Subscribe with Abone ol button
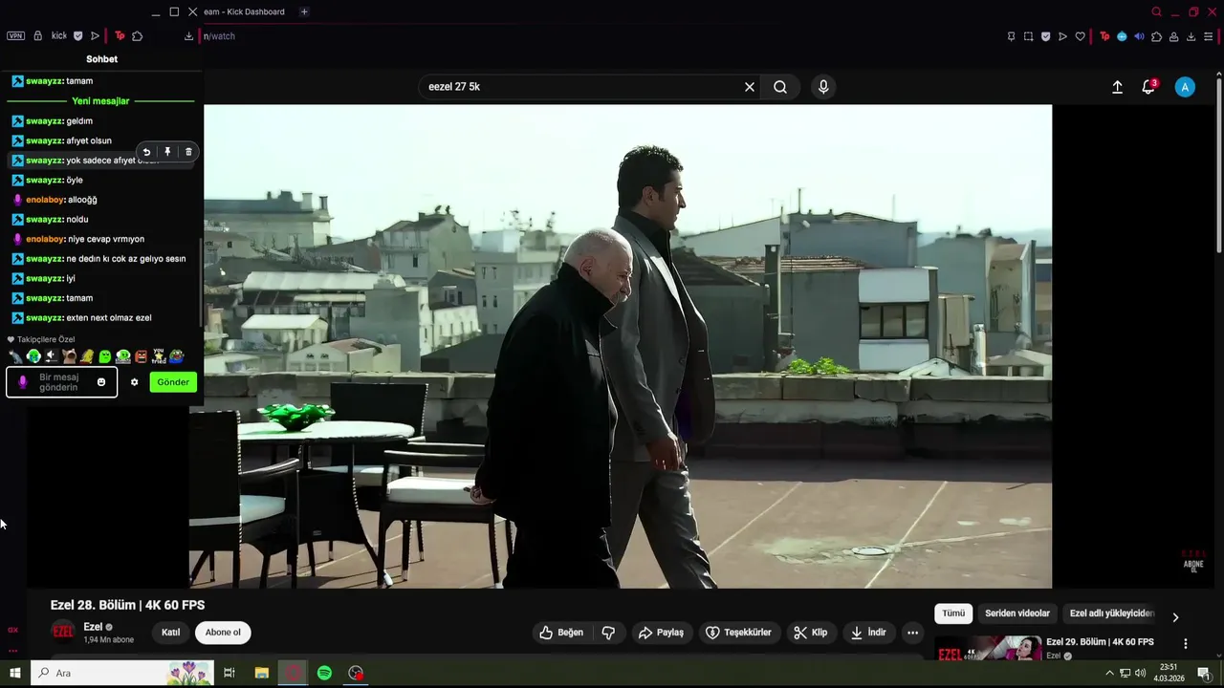This screenshot has width=1224, height=688. [x=223, y=633]
